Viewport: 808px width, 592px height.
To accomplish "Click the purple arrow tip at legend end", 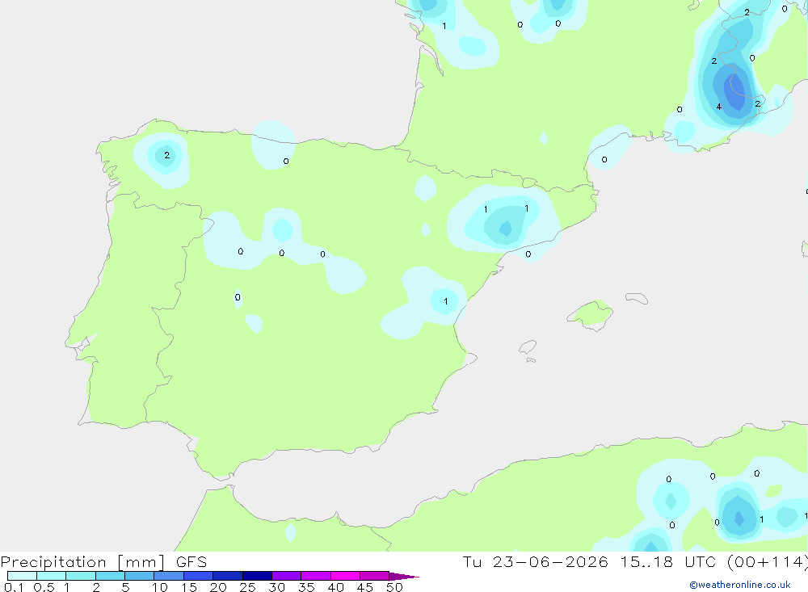I will 405,577.
